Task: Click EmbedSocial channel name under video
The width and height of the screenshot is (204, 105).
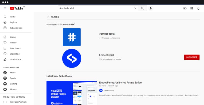Action: [109, 90]
